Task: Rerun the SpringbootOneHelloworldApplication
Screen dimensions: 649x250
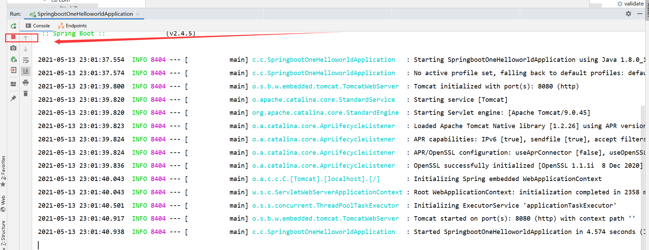Action: tap(13, 26)
